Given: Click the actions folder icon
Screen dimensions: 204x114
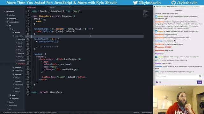Looking at the screenshot, I should pos(13,32).
